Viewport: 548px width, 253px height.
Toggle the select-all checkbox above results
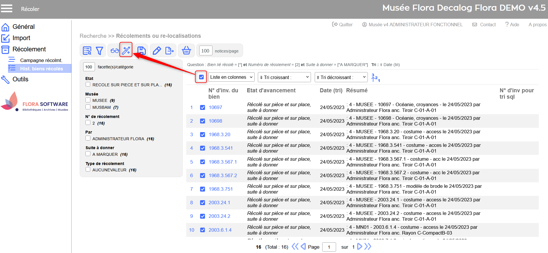(201, 77)
